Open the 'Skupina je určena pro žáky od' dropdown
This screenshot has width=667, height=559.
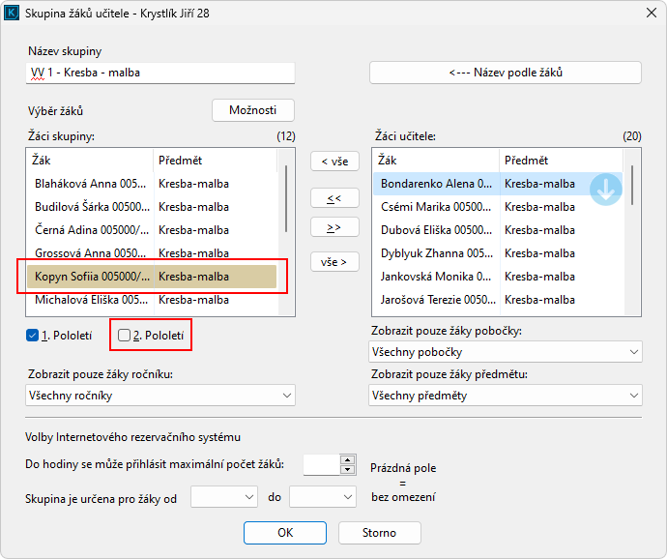[x=223, y=497]
